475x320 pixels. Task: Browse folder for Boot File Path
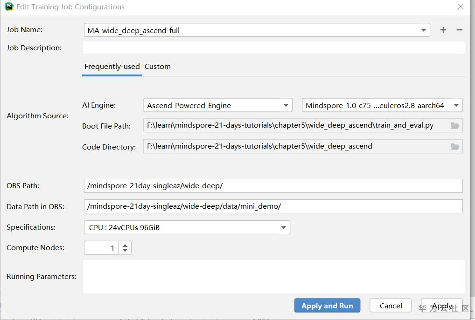click(x=454, y=126)
